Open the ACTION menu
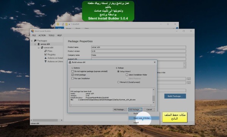The image size is (227, 137). [42, 35]
